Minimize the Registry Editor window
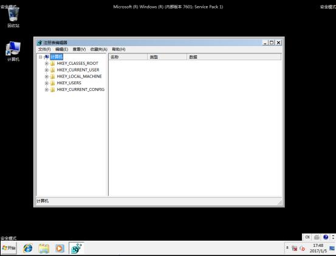336x256 pixels. 266,43
